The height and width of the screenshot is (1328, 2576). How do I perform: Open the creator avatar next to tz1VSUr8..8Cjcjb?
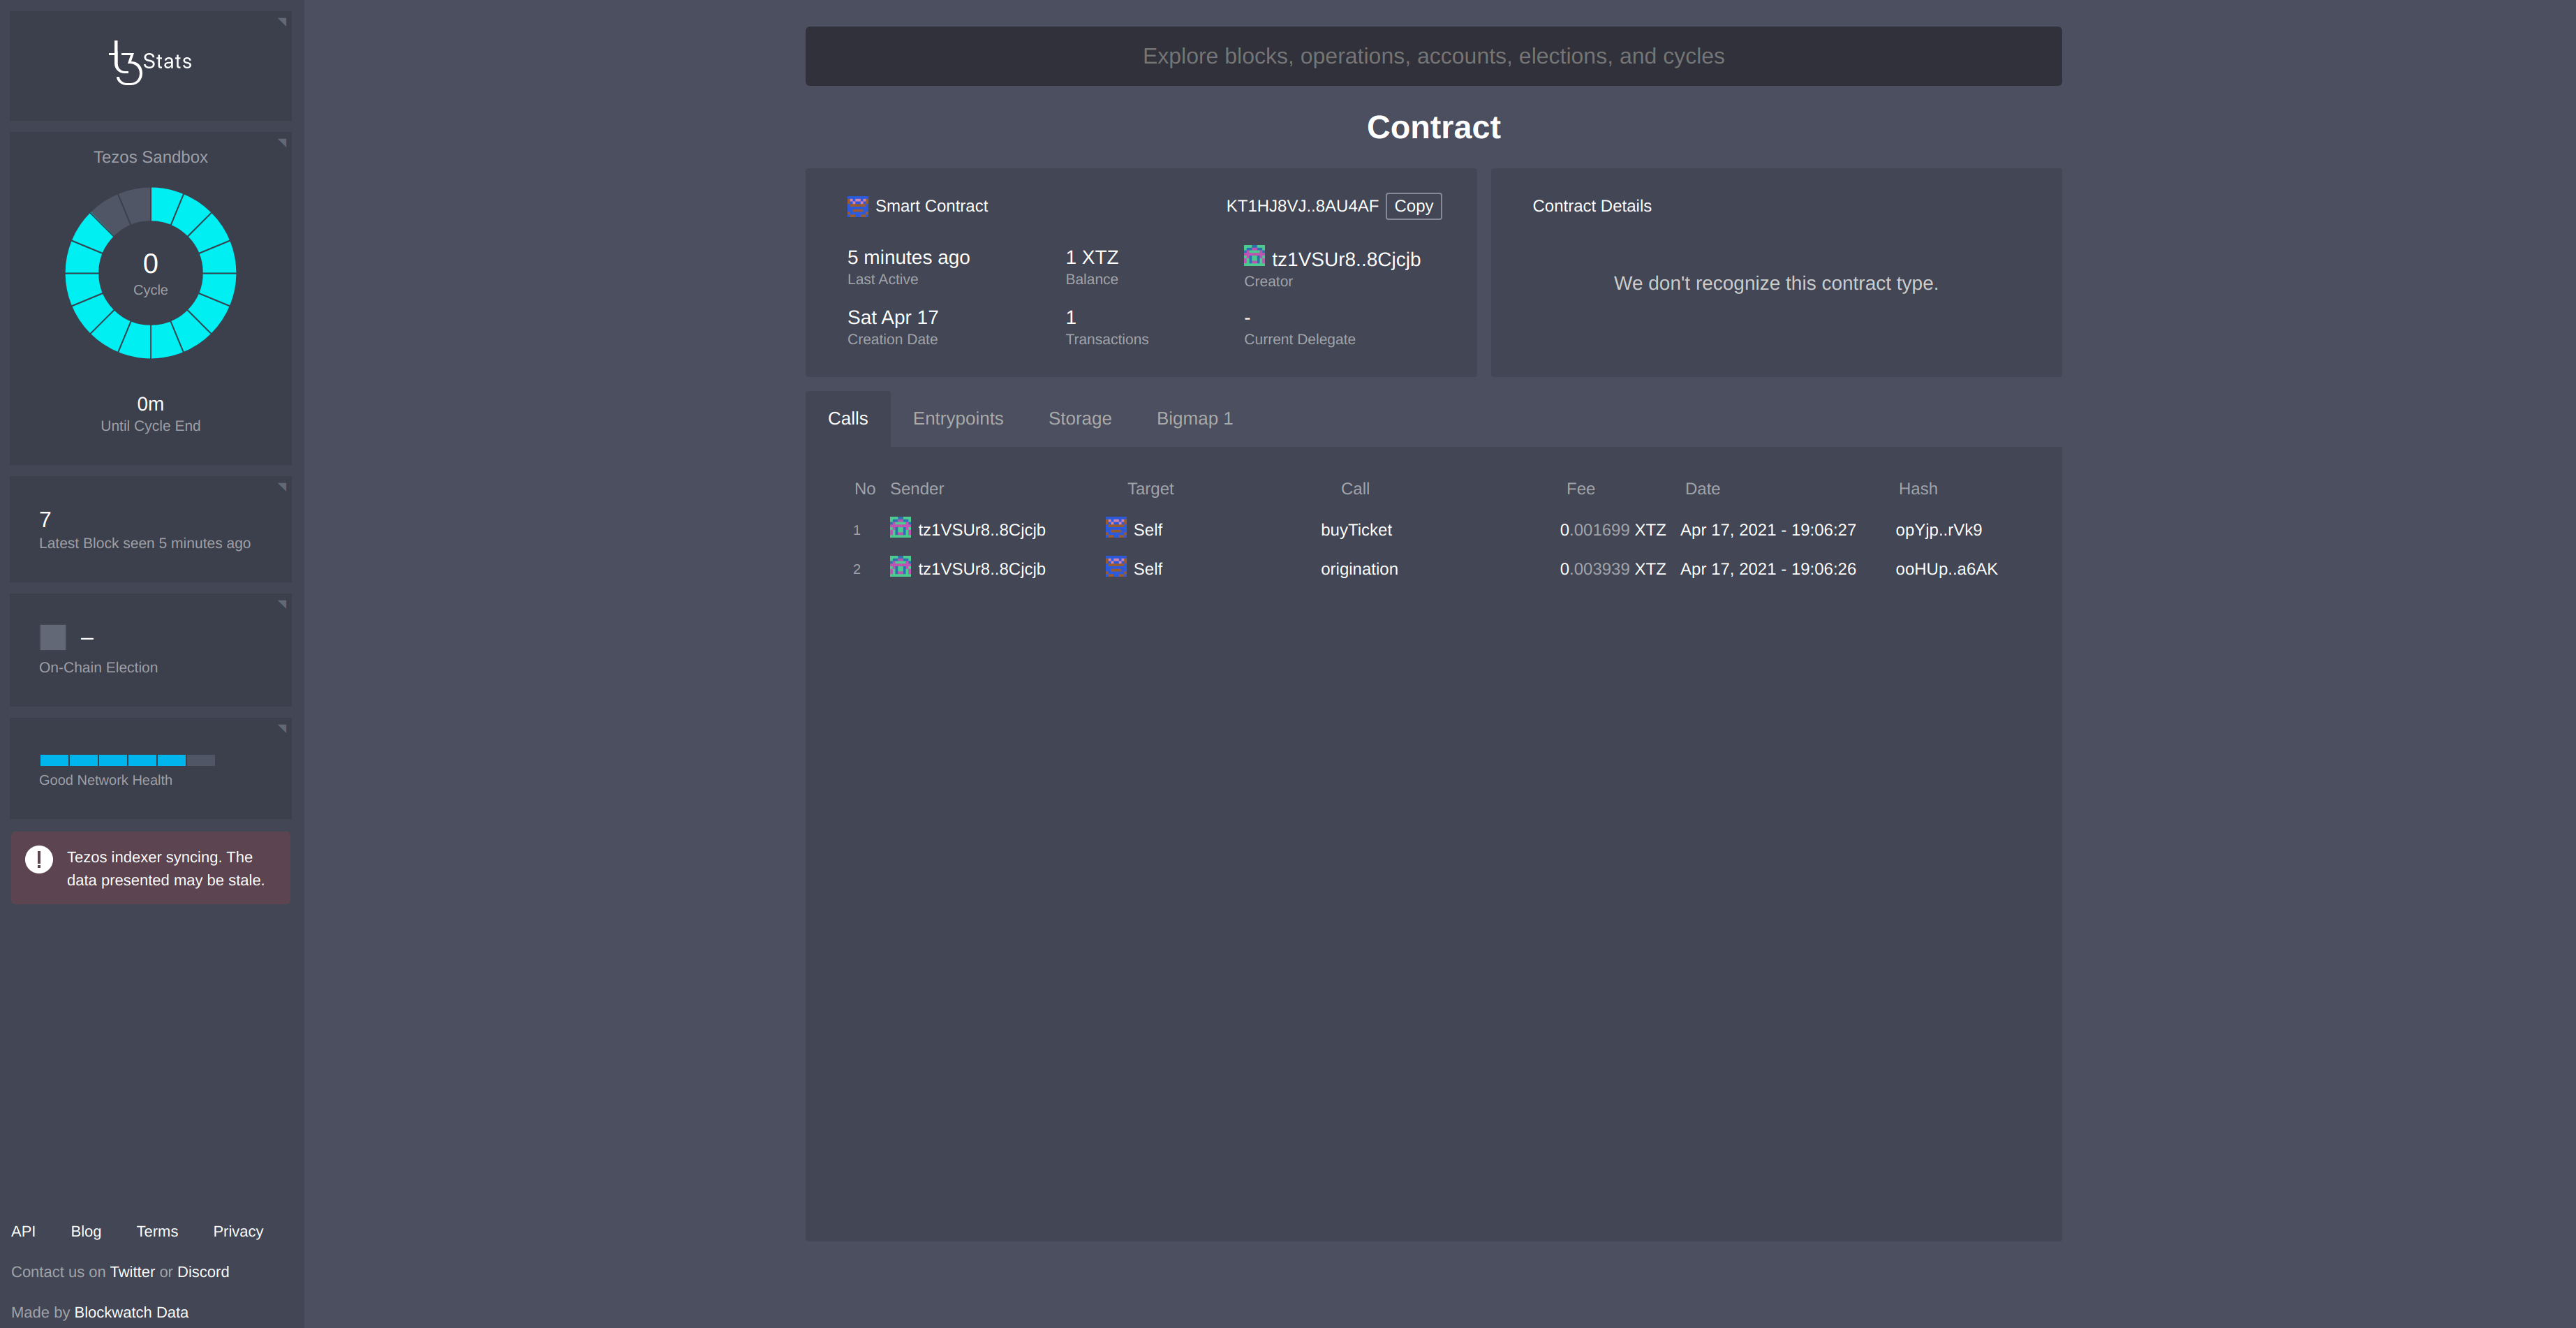point(1254,257)
